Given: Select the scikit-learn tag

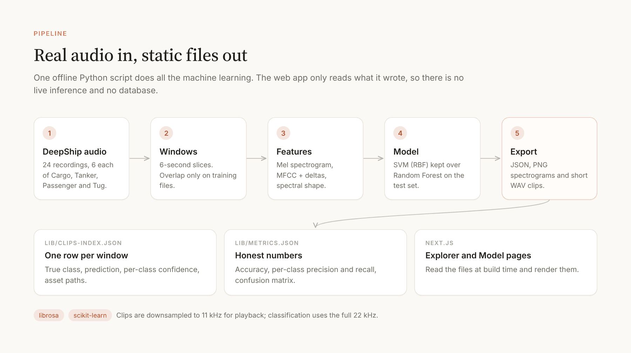Looking at the screenshot, I should pyautogui.click(x=90, y=315).
